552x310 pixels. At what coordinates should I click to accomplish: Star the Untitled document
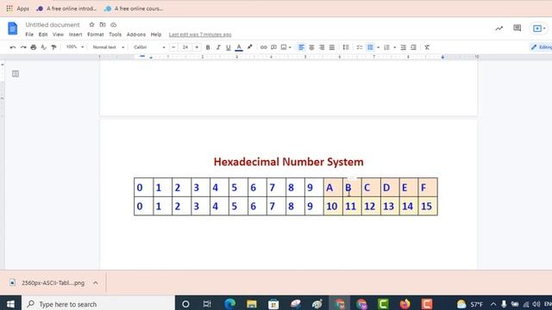point(91,25)
